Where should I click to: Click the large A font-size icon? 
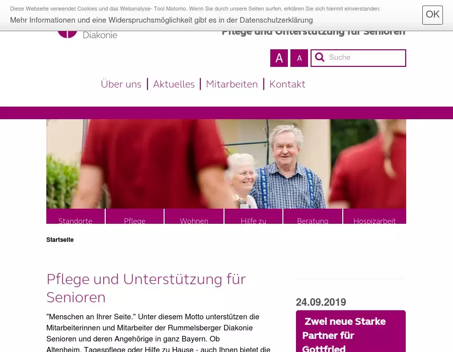279,58
